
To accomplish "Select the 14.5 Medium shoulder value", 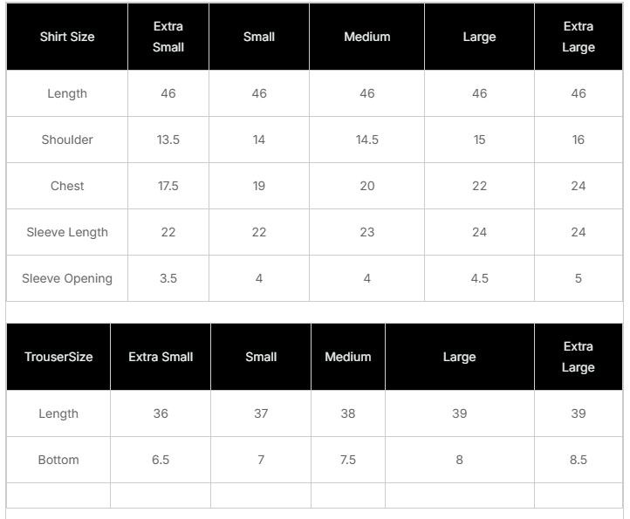I will pos(367,140).
